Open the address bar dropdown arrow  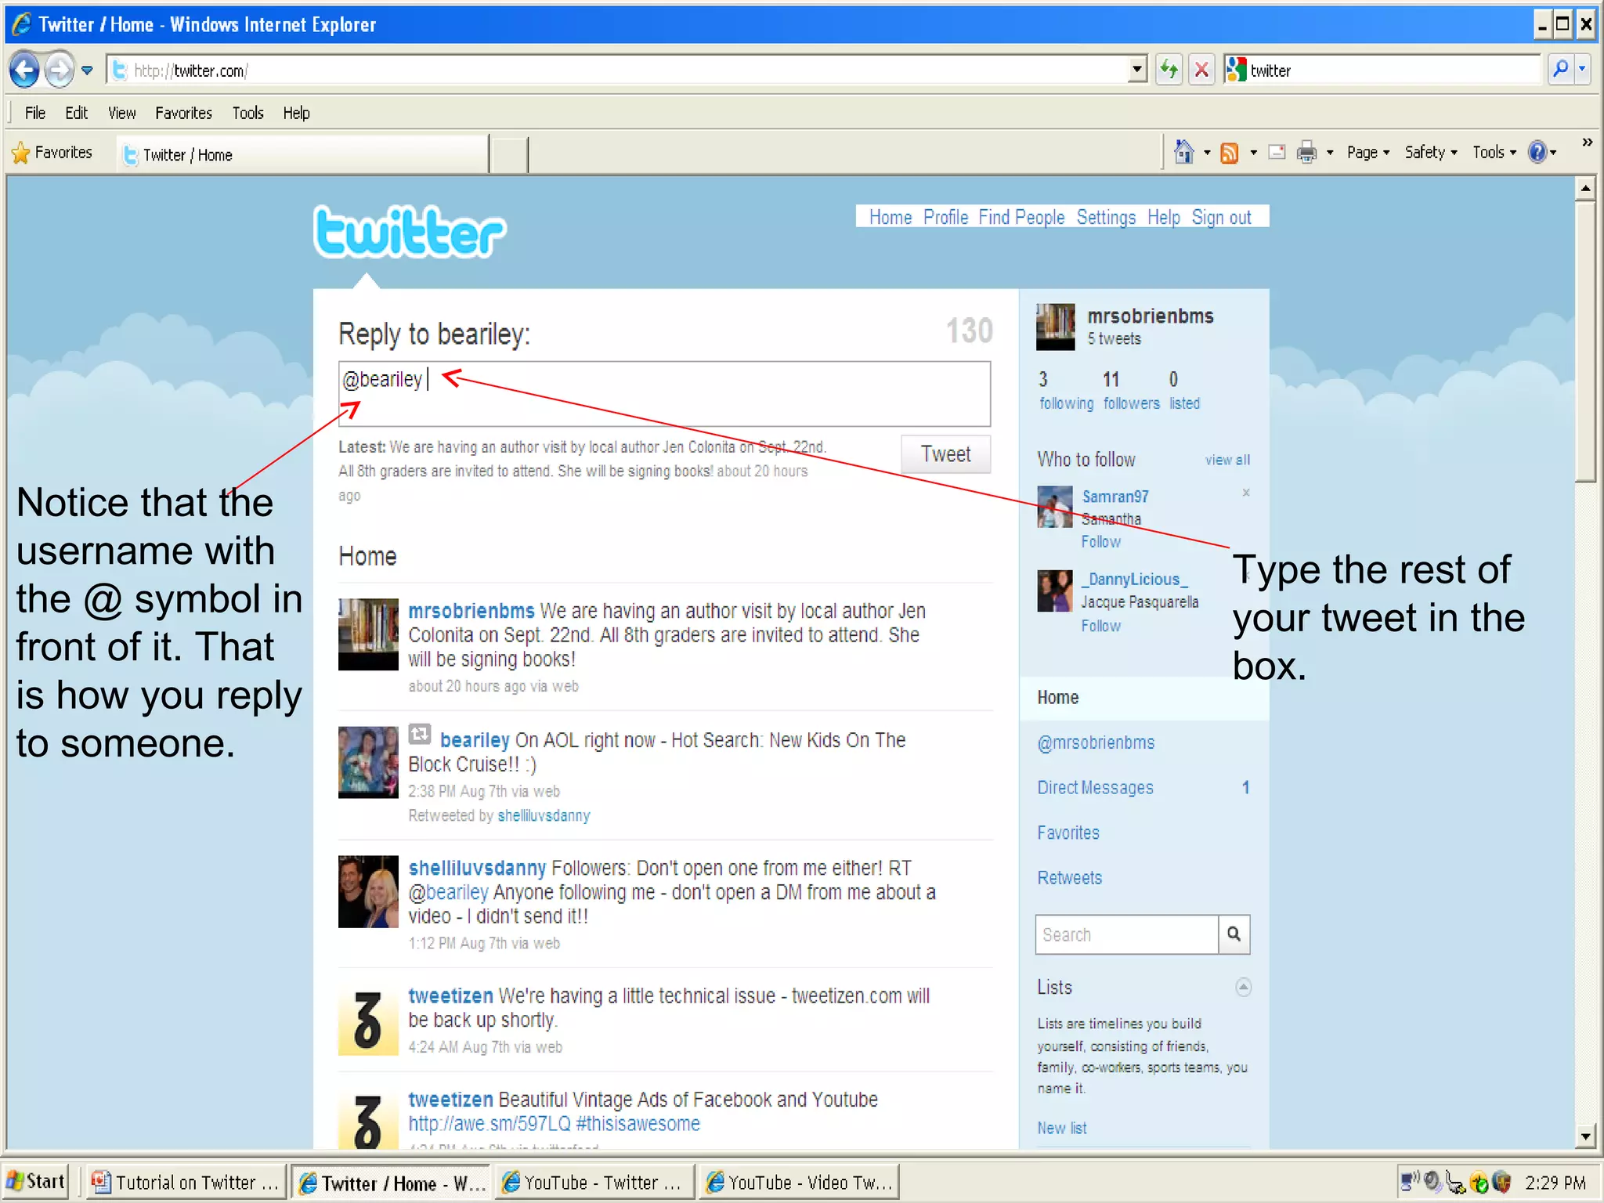tap(1137, 70)
